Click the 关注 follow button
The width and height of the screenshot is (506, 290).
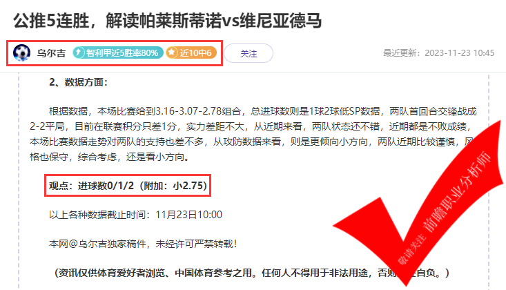[249, 53]
